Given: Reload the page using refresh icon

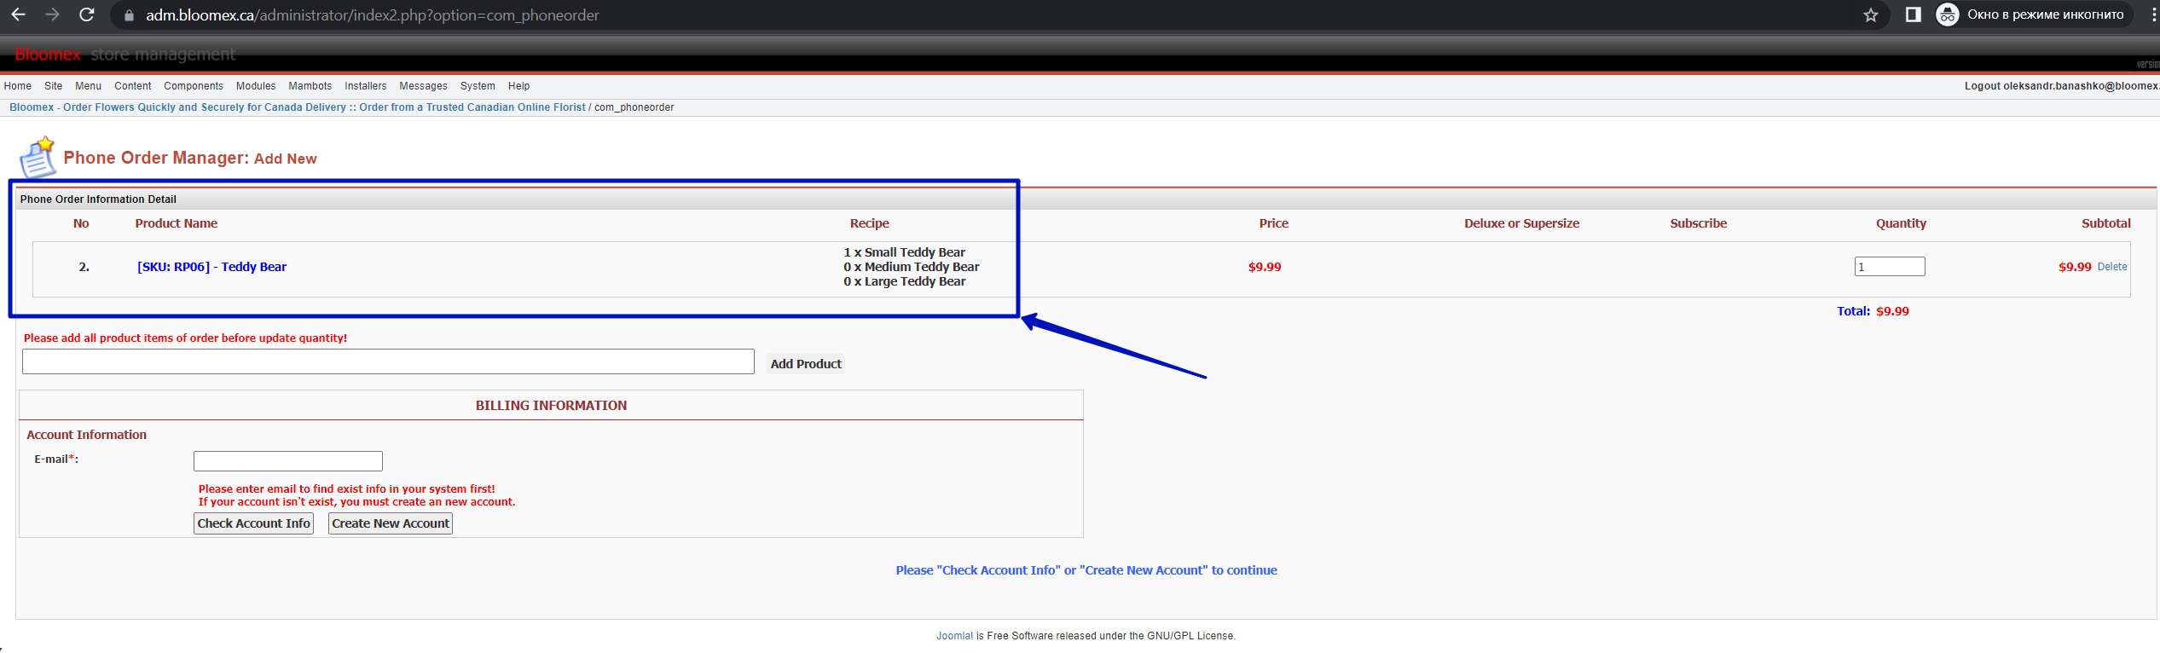Looking at the screenshot, I should point(86,14).
